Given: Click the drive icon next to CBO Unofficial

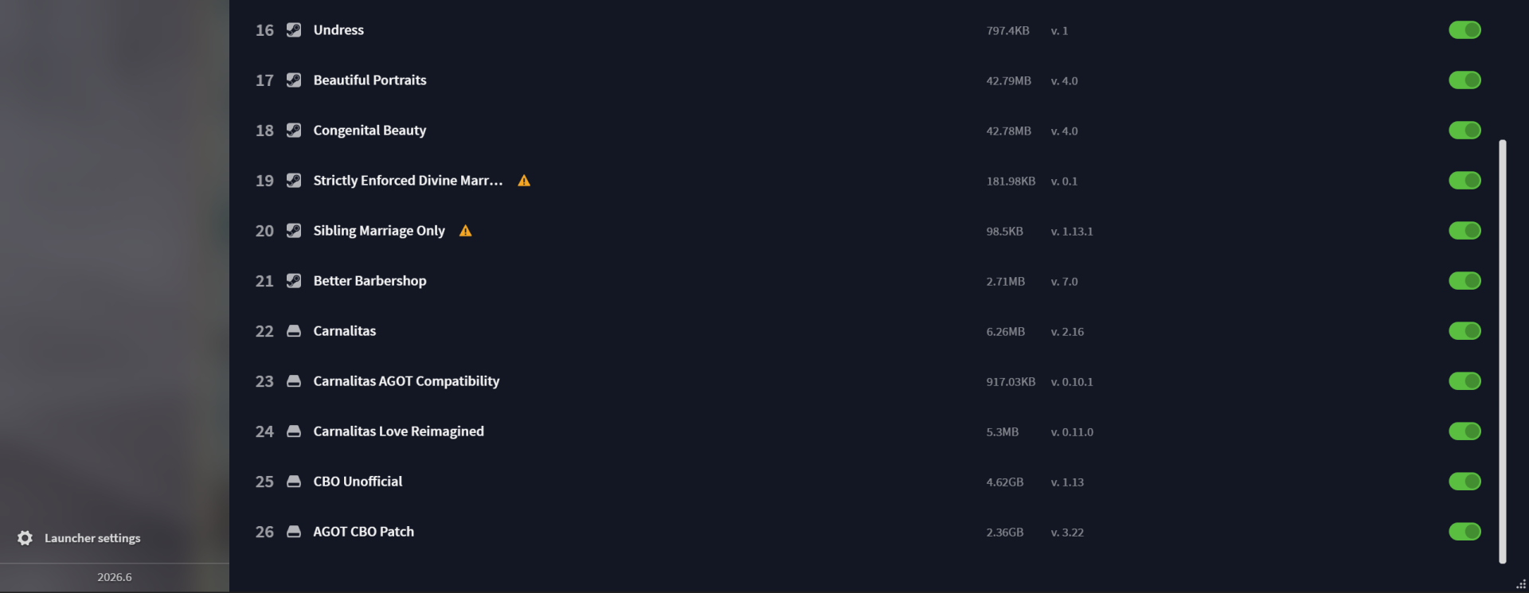Looking at the screenshot, I should (294, 482).
